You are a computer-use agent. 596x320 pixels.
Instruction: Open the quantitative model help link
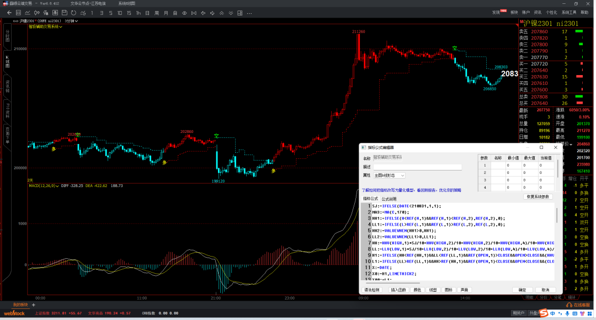tap(411, 190)
